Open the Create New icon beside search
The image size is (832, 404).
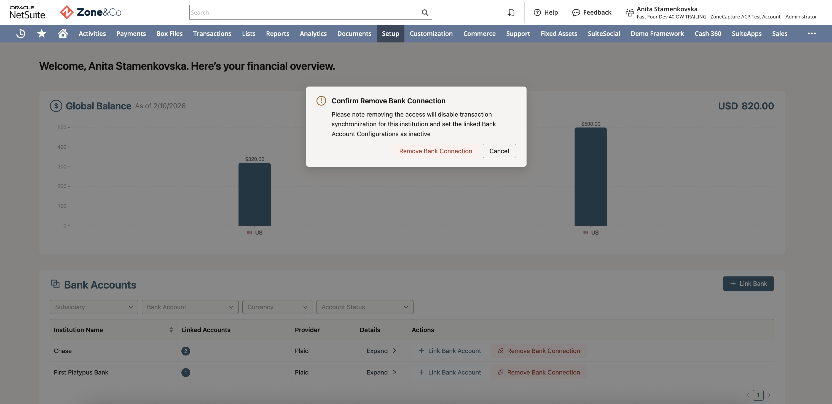[x=511, y=13]
